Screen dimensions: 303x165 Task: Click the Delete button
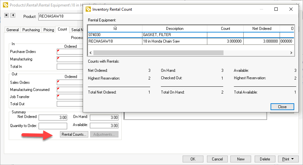(265, 159)
